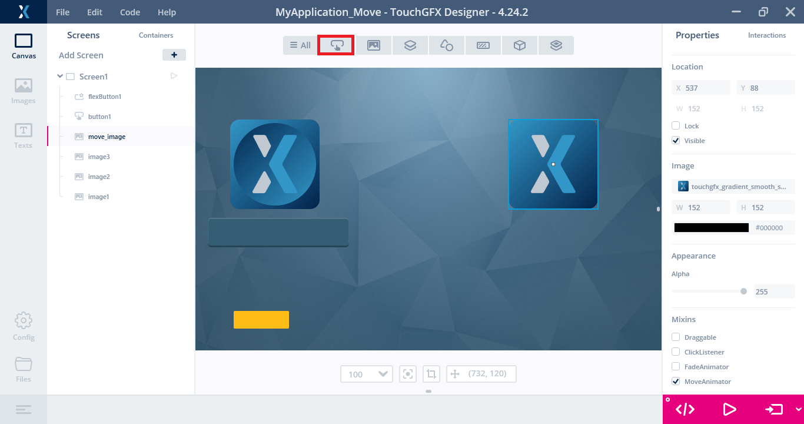Screen dimensions: 804x424
Task: Select the buttons widget filter in canvas toolbar
Action: coord(335,45)
